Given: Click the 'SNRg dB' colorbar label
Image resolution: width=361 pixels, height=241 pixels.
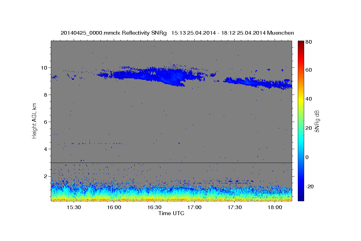Looking at the screenshot, I should [317, 121].
